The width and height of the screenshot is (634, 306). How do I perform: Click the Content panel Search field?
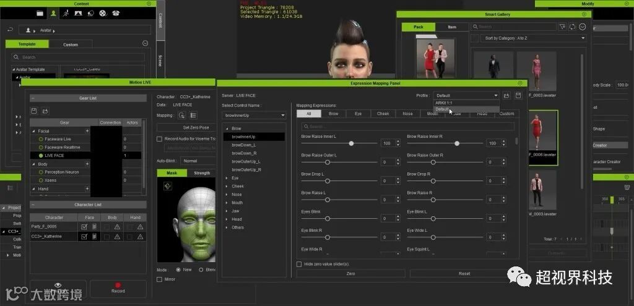[x=79, y=57]
